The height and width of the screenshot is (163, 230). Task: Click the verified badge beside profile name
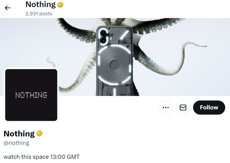(39, 133)
